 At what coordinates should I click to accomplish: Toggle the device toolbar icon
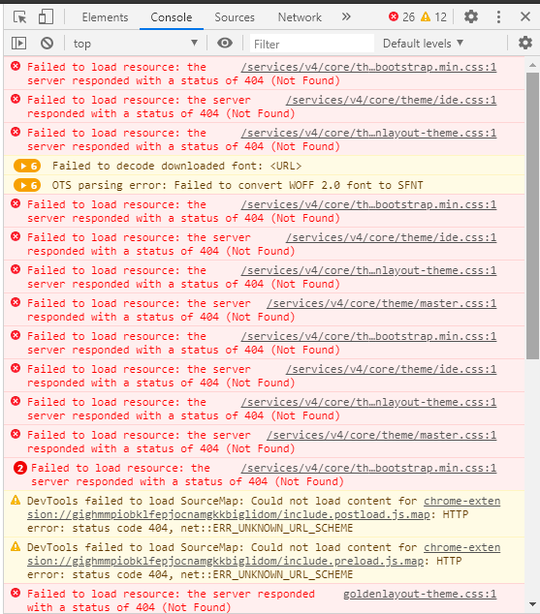46,16
